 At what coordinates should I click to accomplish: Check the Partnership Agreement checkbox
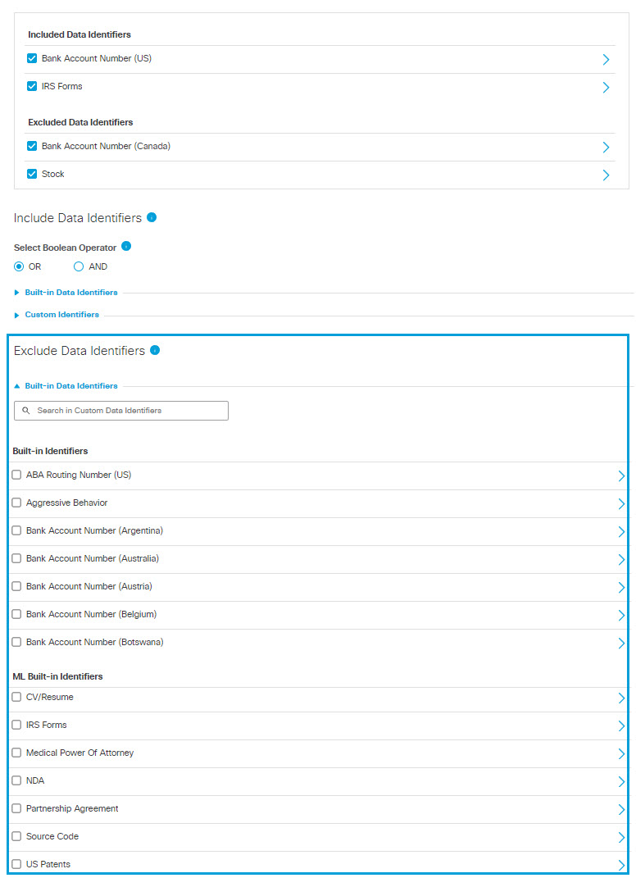16,808
